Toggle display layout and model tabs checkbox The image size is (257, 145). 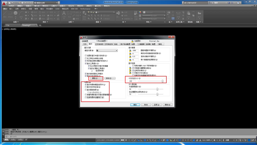click(x=86, y=84)
